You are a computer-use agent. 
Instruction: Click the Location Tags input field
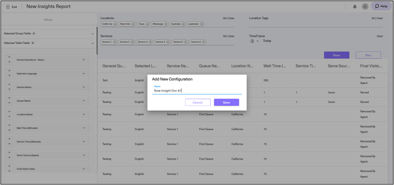(x=316, y=24)
